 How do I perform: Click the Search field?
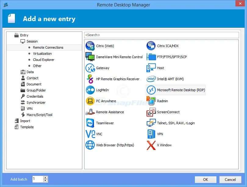(161, 35)
